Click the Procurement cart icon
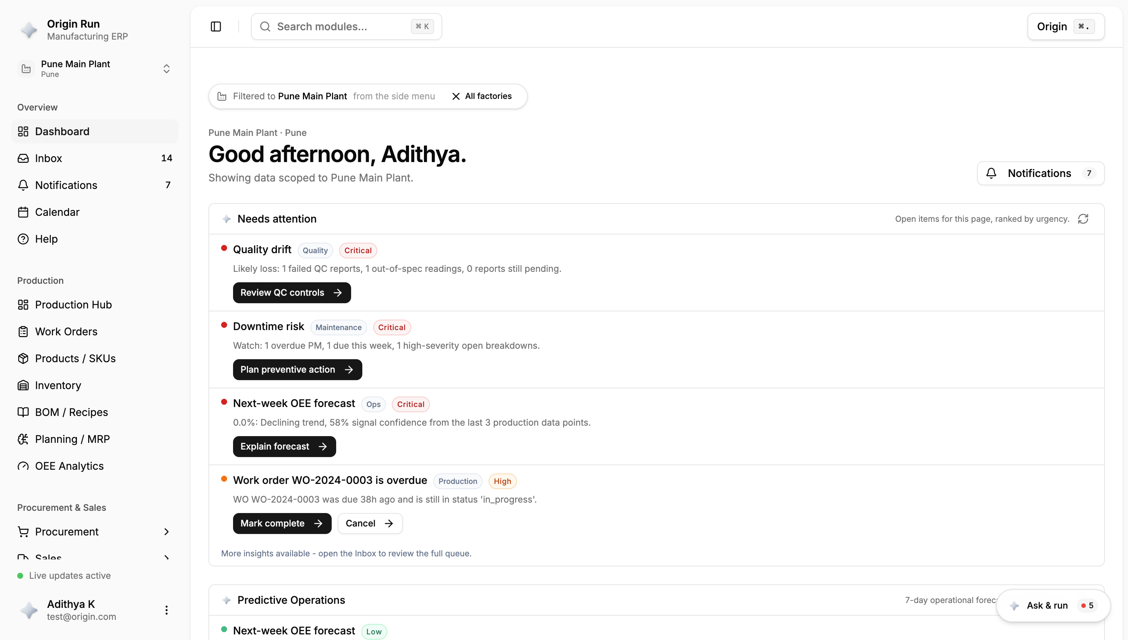Image resolution: width=1128 pixels, height=640 pixels. [23, 531]
